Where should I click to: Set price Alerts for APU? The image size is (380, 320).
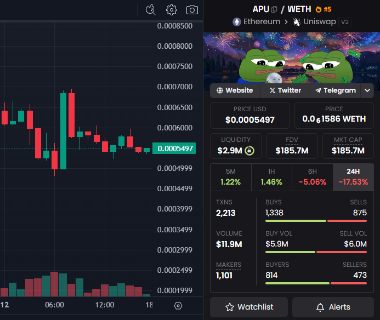pos(333,307)
